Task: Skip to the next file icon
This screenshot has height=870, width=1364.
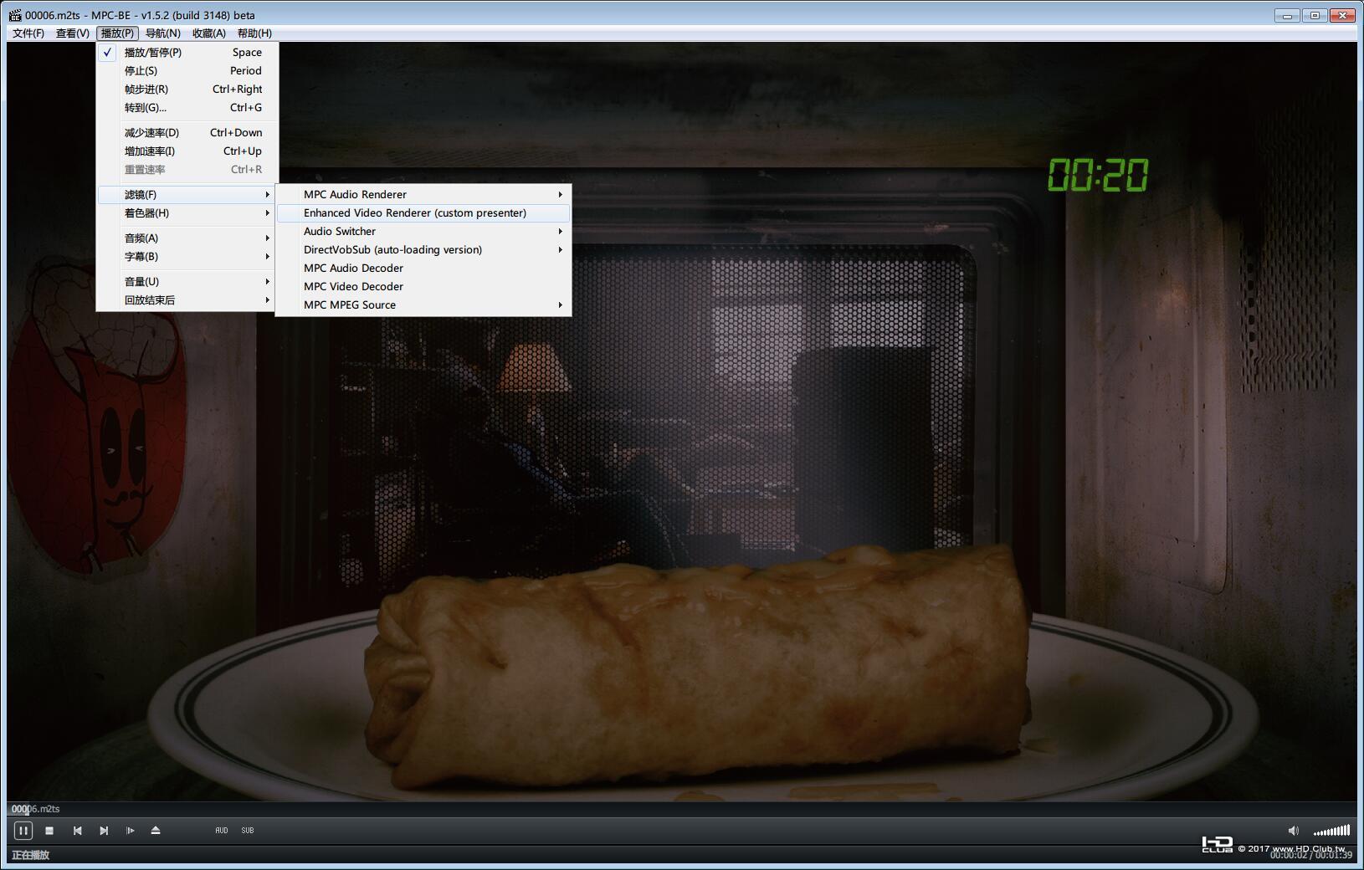Action: [x=104, y=831]
